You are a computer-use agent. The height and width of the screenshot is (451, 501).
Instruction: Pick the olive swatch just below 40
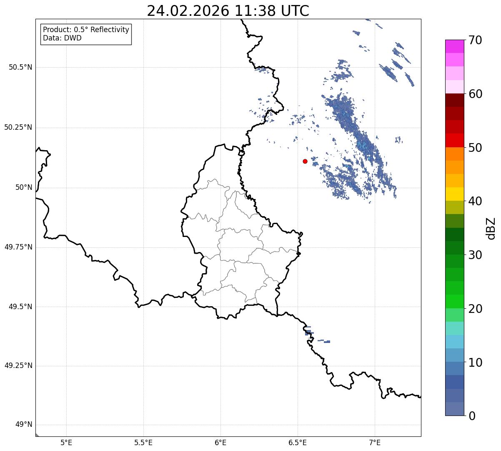pyautogui.click(x=455, y=207)
